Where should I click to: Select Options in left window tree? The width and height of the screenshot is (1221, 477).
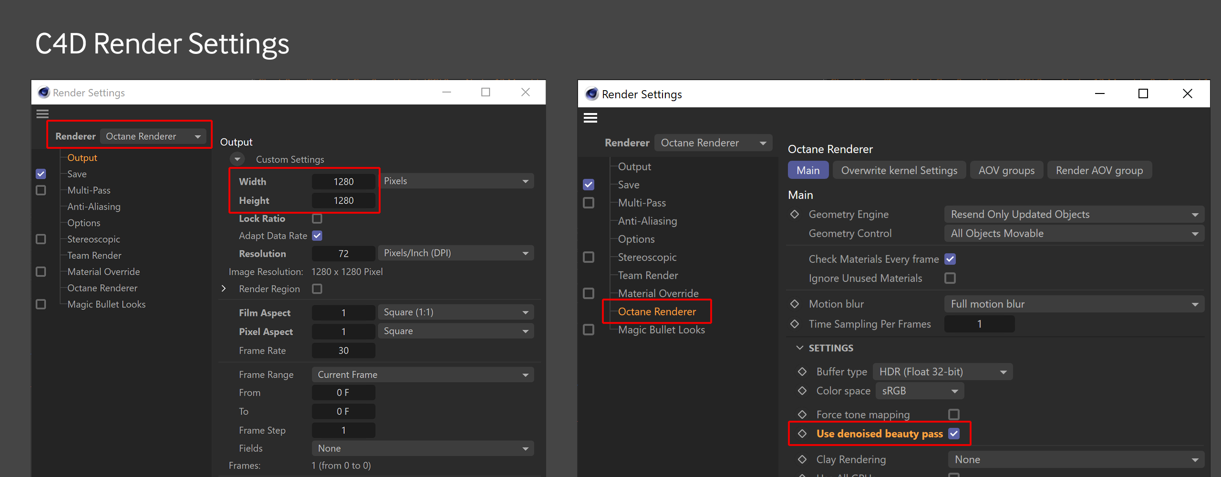click(x=84, y=223)
